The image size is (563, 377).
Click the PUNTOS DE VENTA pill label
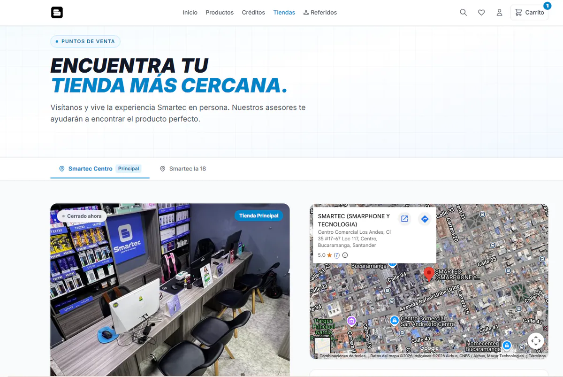(x=85, y=41)
